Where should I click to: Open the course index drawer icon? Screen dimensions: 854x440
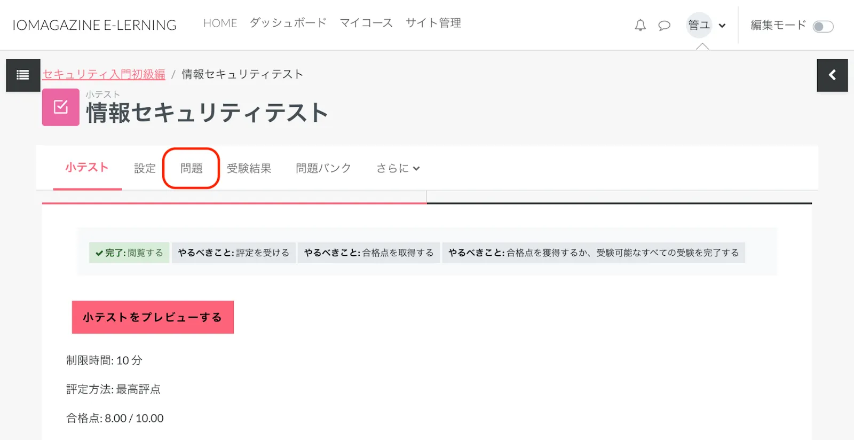23,75
